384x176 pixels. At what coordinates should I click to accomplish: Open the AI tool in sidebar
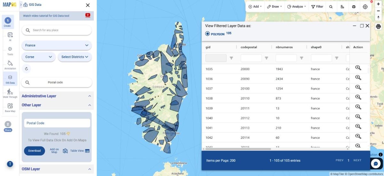point(10,37)
